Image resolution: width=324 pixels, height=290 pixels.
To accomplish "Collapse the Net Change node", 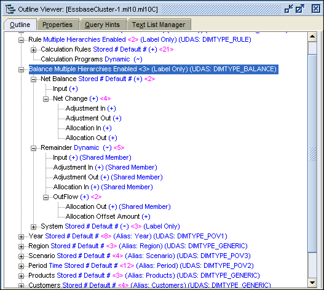I will tap(45, 99).
